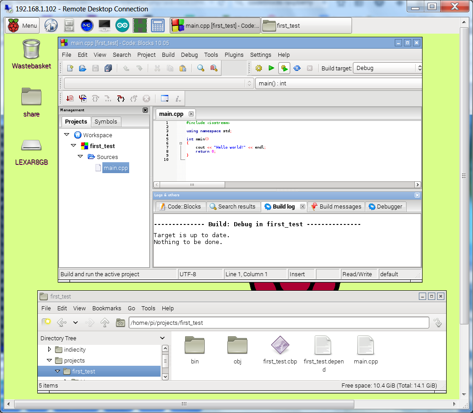Open the Directory Tree side pane dropdown
The image size is (473, 413).
[162, 338]
